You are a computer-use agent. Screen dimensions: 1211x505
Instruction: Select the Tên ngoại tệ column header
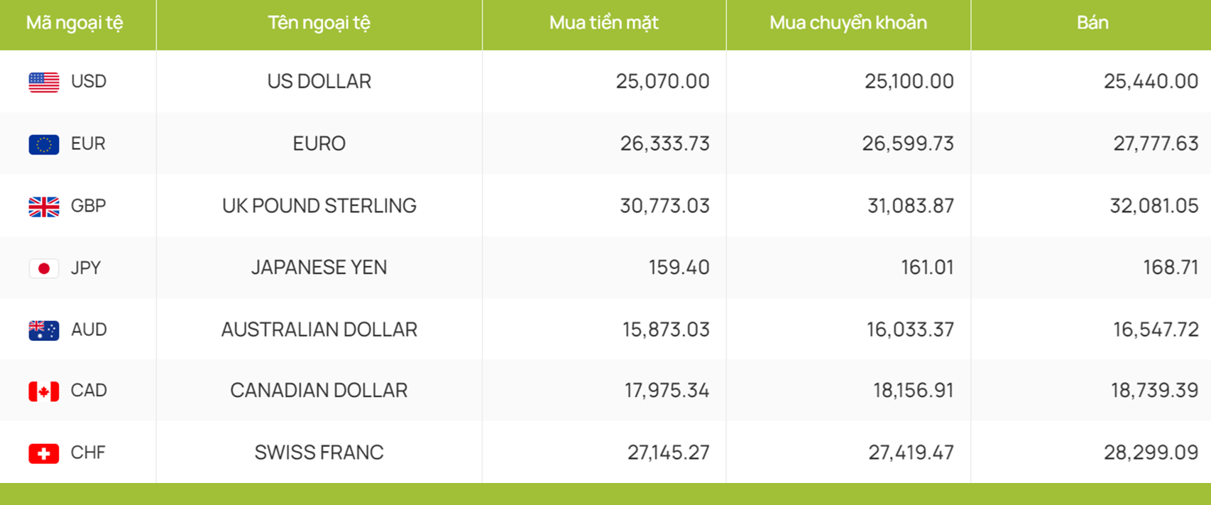[319, 23]
